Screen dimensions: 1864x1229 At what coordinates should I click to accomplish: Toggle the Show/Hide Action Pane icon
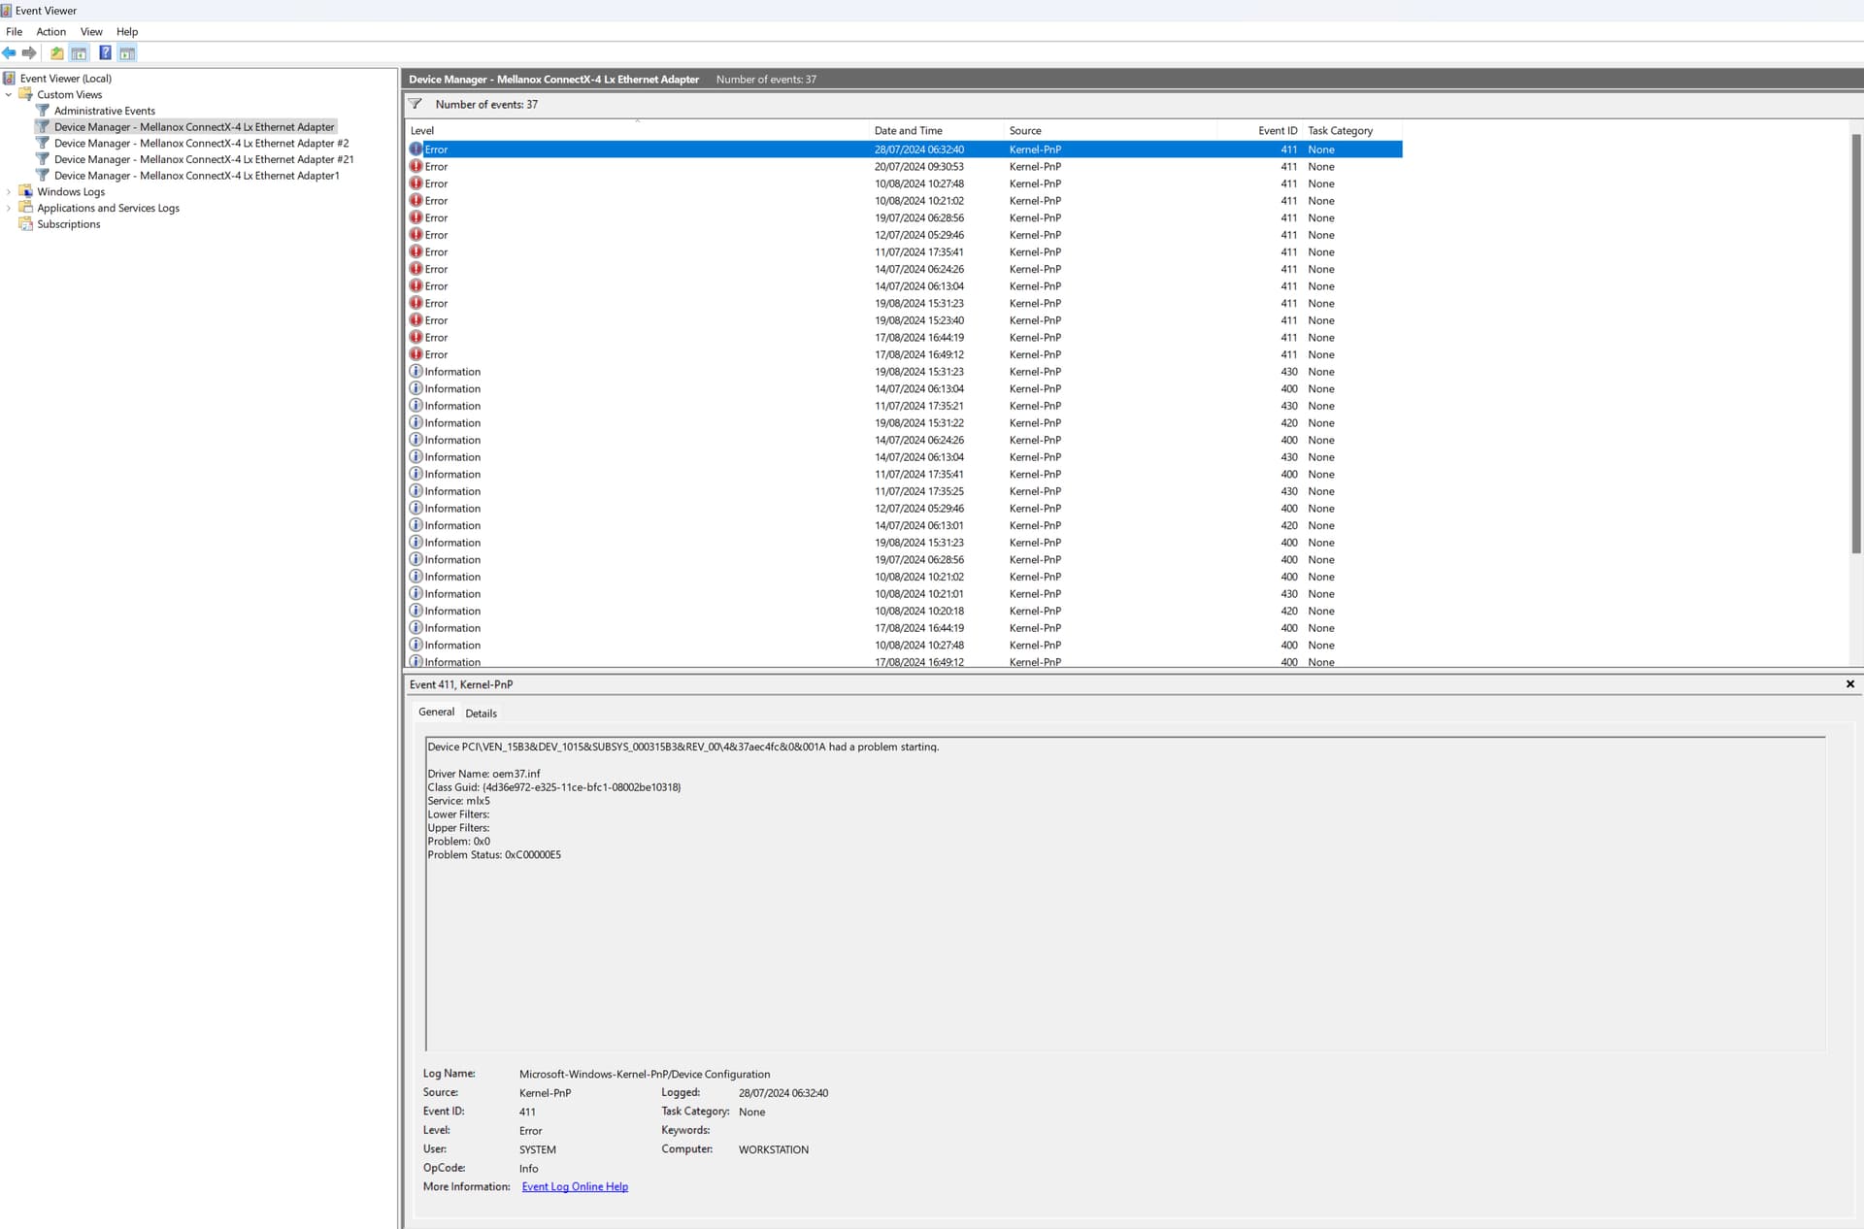click(127, 53)
